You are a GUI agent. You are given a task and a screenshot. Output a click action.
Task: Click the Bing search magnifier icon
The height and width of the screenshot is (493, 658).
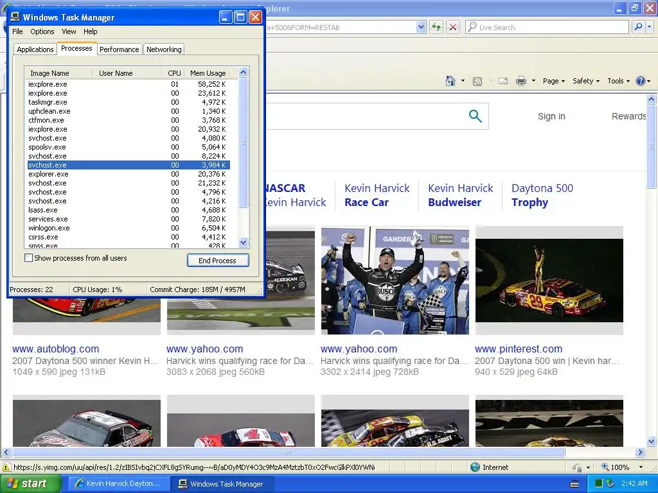(x=475, y=116)
